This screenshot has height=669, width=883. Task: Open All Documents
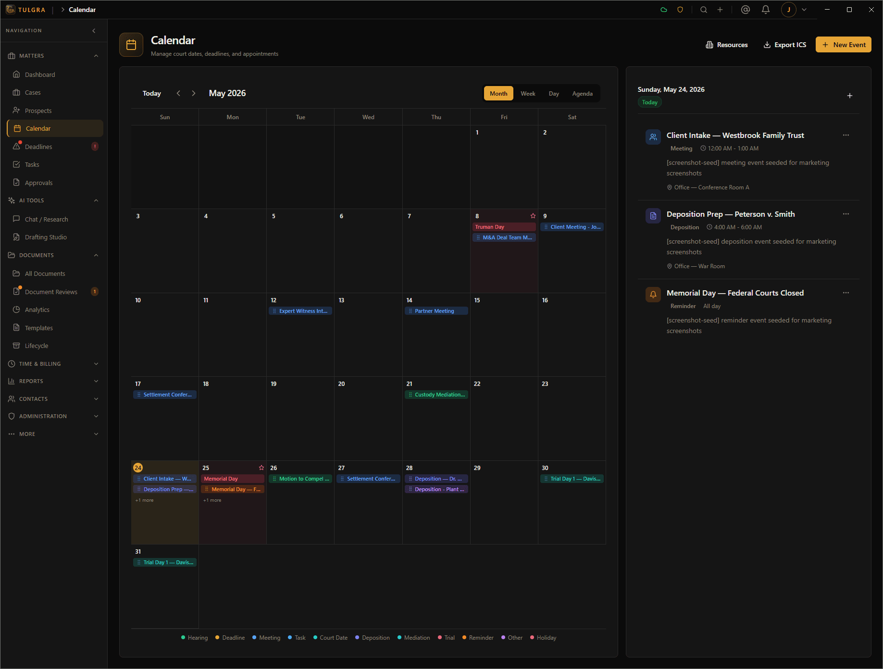click(55, 273)
